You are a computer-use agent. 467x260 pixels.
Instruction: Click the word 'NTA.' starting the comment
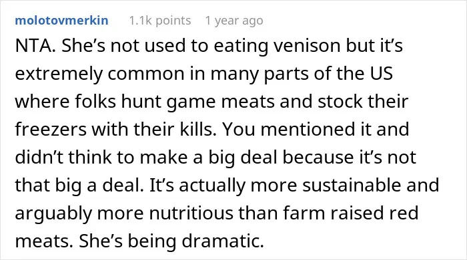click(x=35, y=46)
